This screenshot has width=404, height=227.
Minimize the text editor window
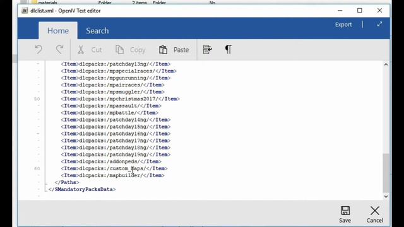coord(340,11)
